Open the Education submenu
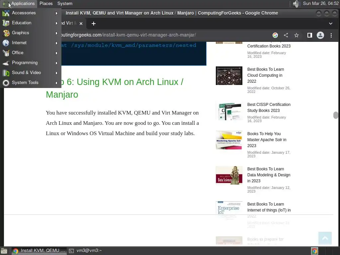 point(31,23)
